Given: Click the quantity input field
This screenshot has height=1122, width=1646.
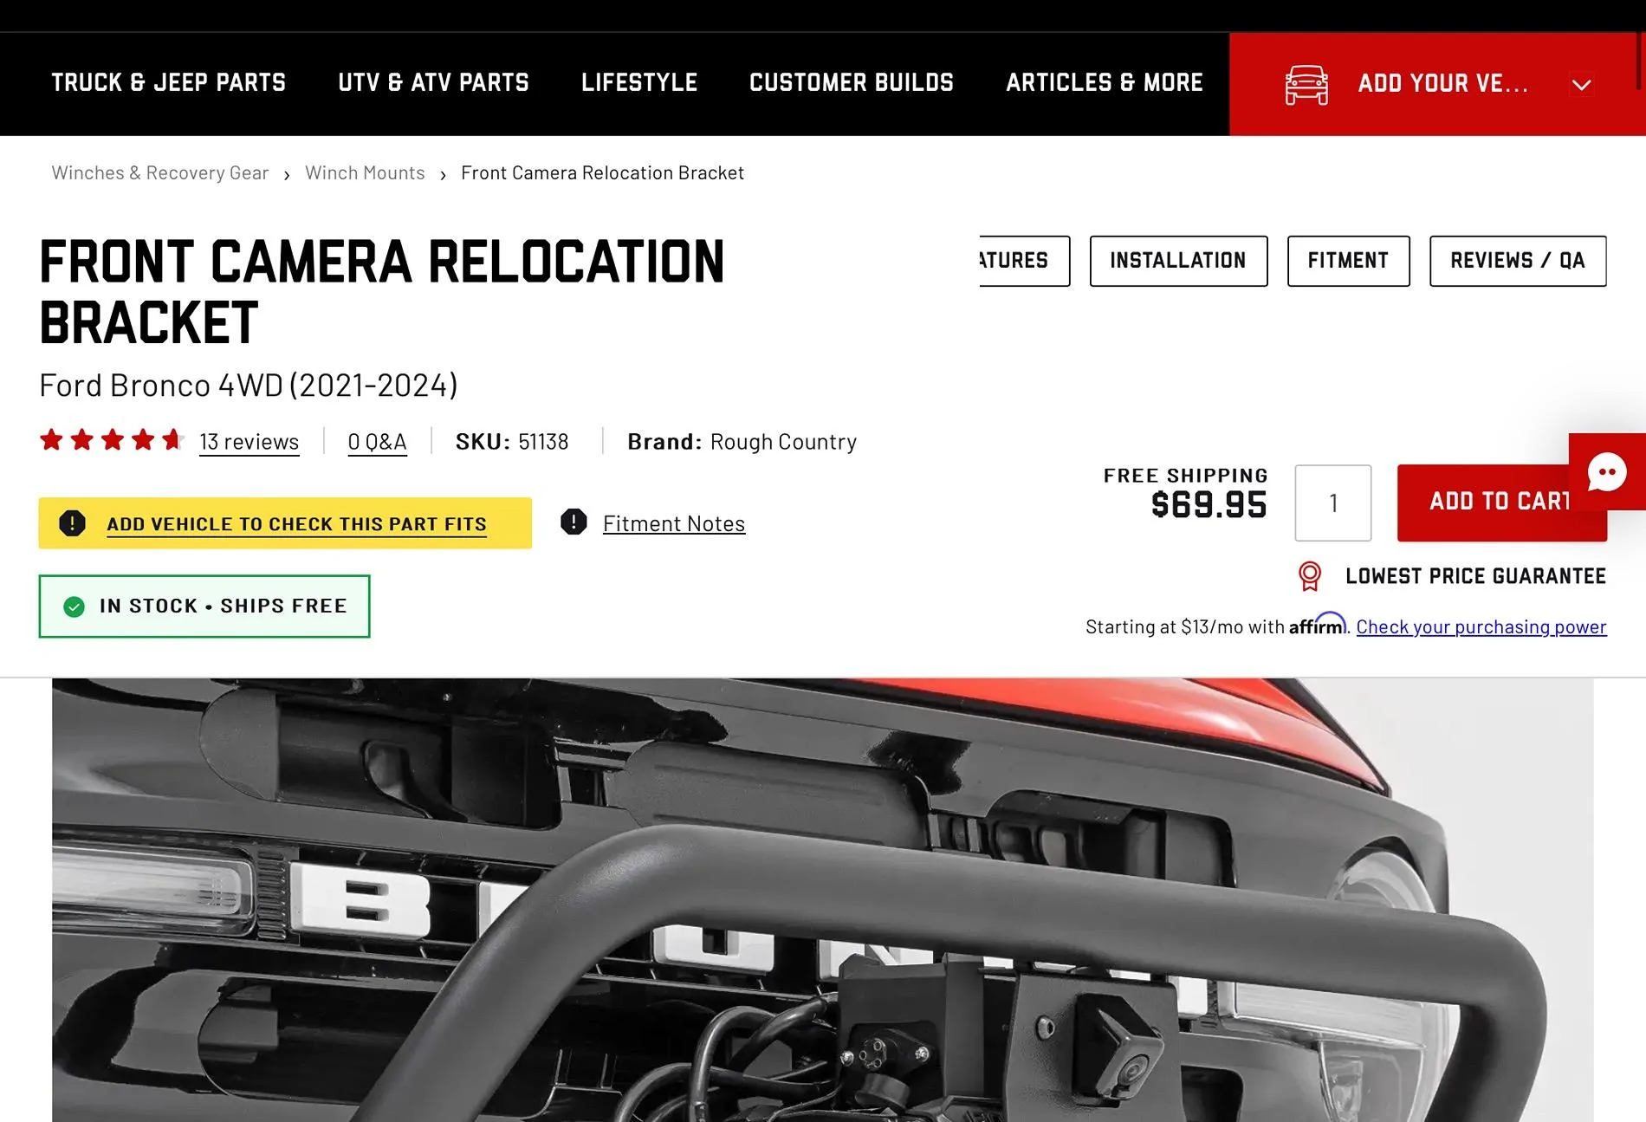Looking at the screenshot, I should tap(1333, 503).
